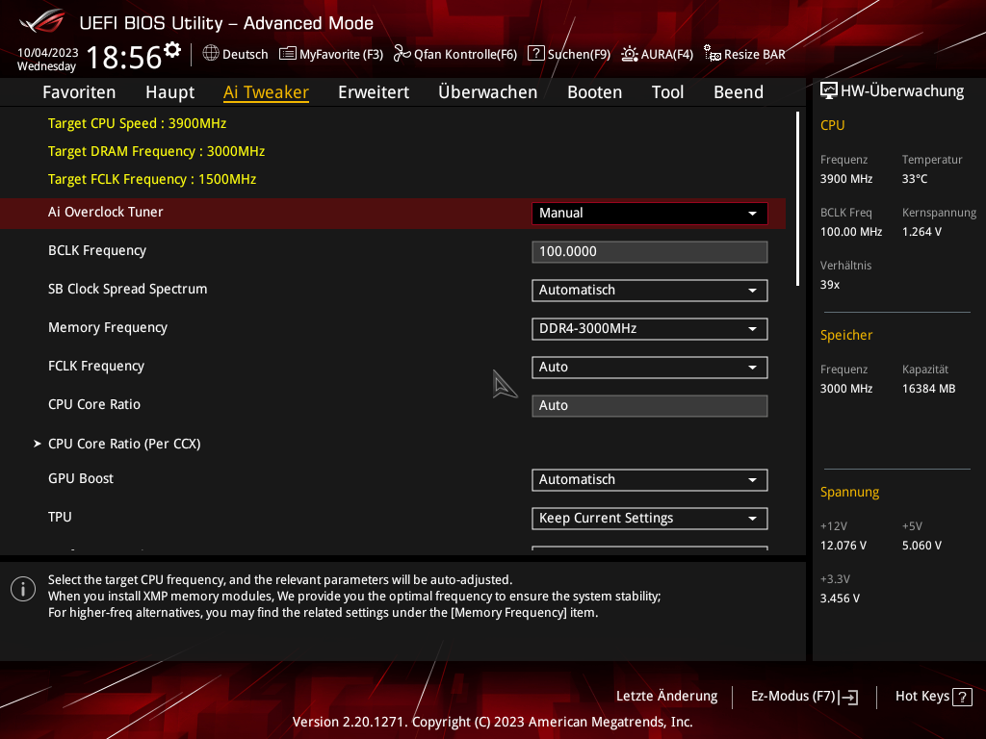Switch to the Überwachen tab
Screen dimensions: 986x739
pyautogui.click(x=488, y=92)
